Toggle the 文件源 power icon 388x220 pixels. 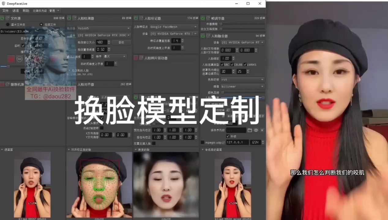tap(2, 18)
